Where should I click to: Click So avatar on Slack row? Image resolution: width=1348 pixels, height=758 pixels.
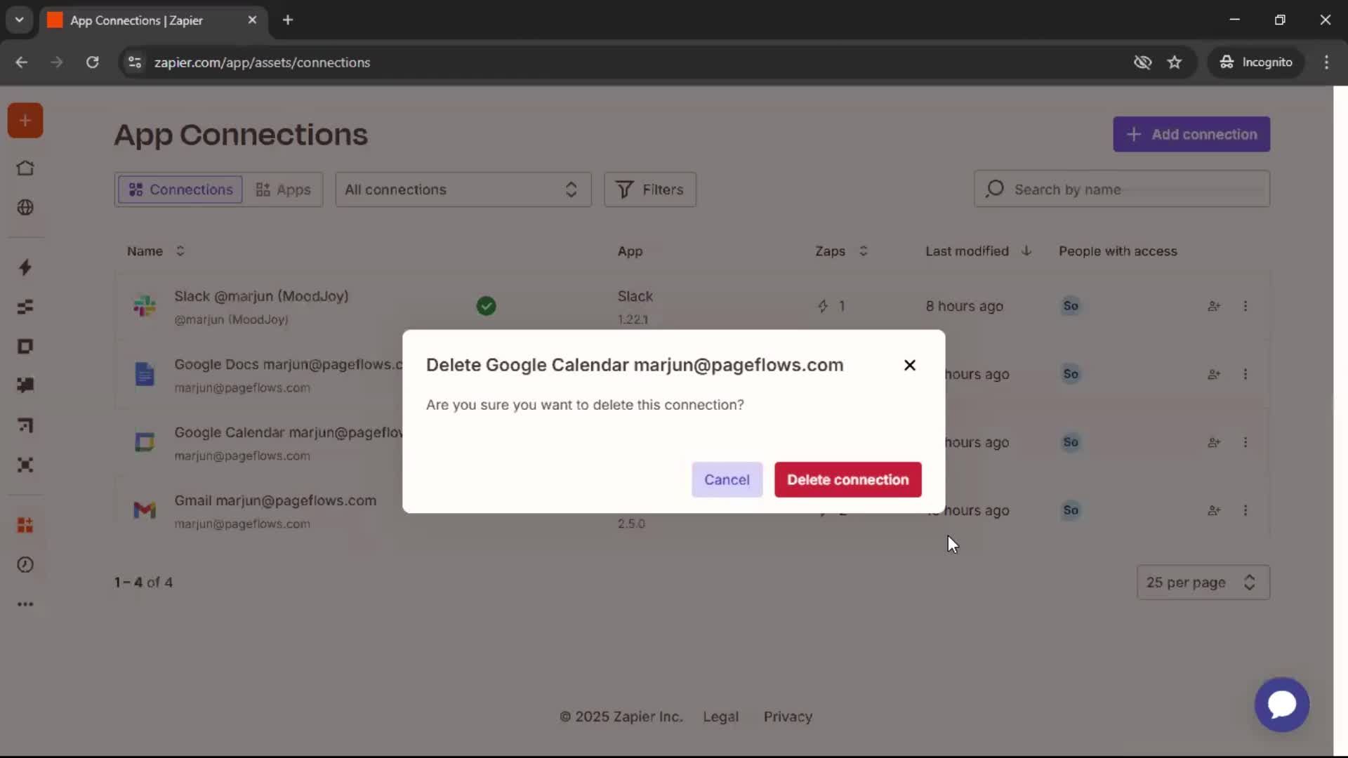[1070, 305]
